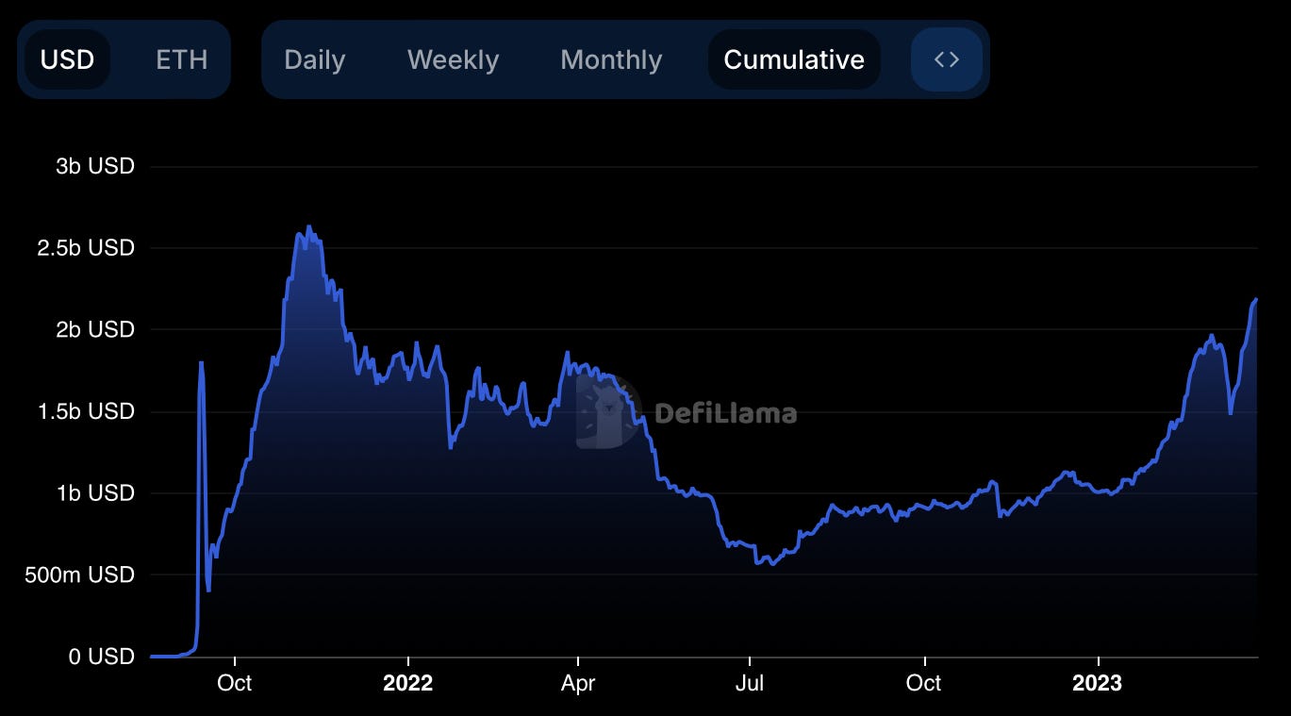The height and width of the screenshot is (716, 1291).
Task: Click the 2.5b USD axis label
Action: point(87,248)
